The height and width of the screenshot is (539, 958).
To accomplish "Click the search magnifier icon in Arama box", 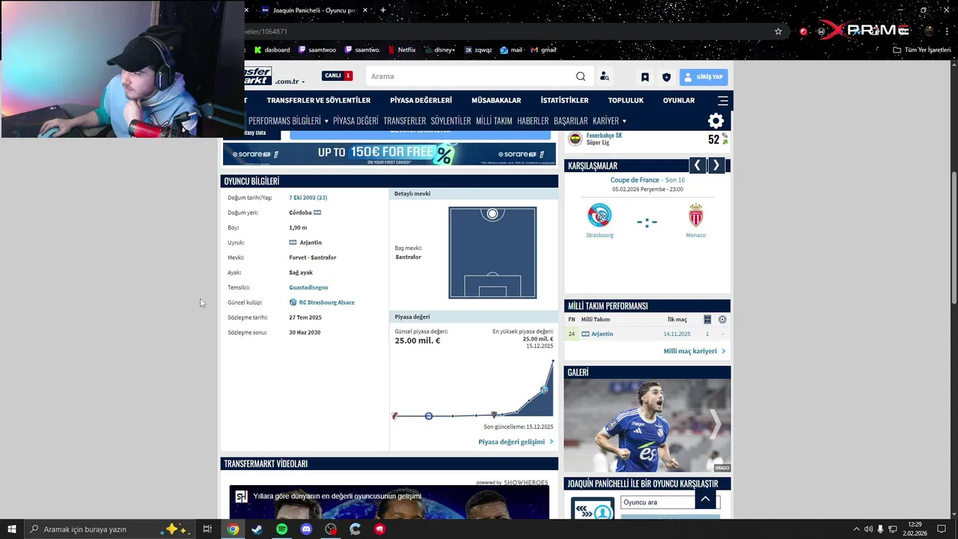I will point(581,76).
